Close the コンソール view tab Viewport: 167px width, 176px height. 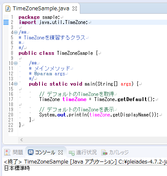(61, 152)
